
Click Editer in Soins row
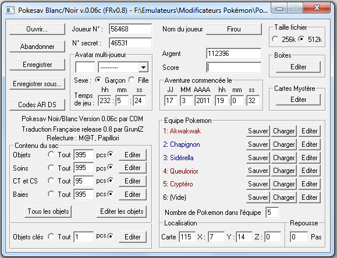click(133, 168)
